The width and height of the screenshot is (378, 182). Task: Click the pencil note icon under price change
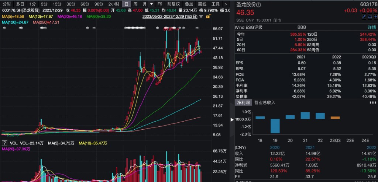pos(364,17)
